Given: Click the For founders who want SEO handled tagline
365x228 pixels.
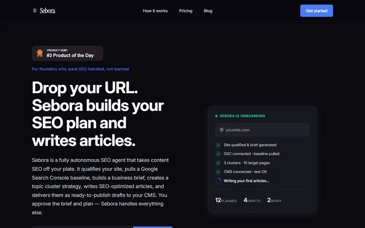Looking at the screenshot, I should pyautogui.click(x=80, y=69).
